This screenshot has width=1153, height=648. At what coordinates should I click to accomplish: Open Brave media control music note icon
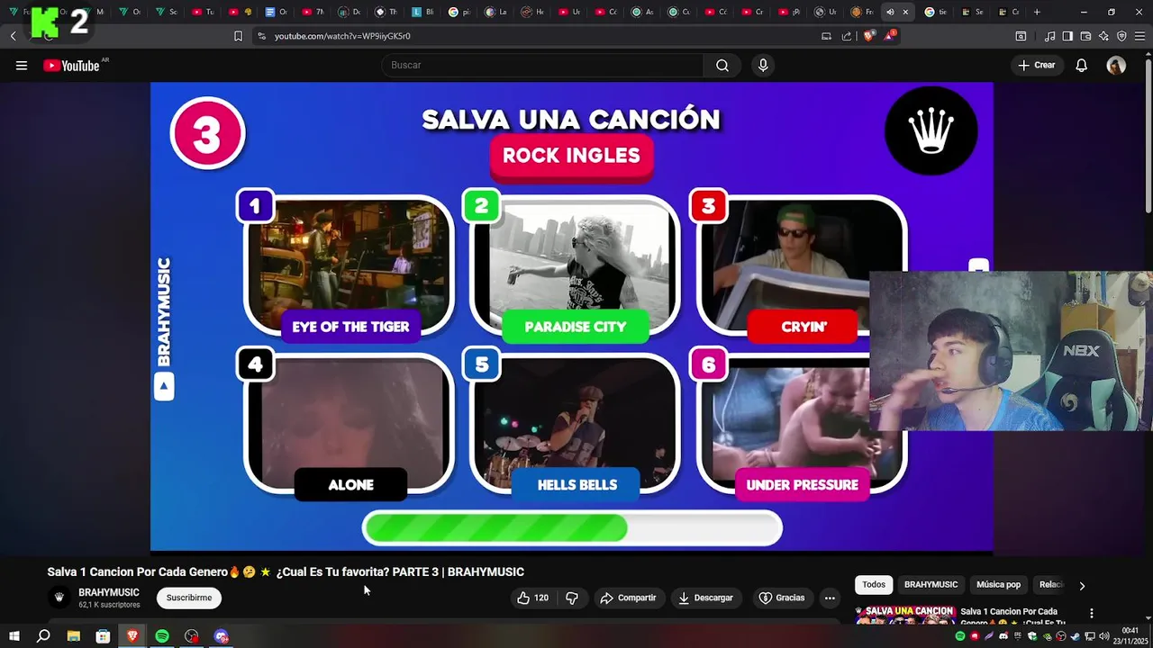pyautogui.click(x=1050, y=36)
